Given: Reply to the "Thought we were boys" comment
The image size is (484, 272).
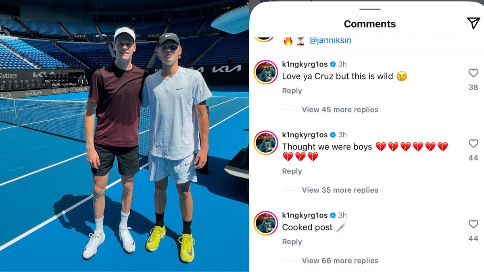Looking at the screenshot, I should pos(292,171).
